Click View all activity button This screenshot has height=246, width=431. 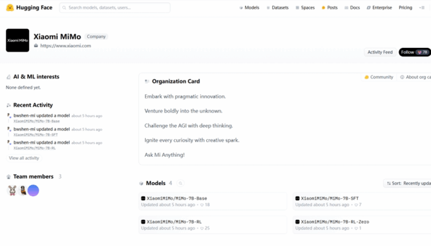coord(24,158)
